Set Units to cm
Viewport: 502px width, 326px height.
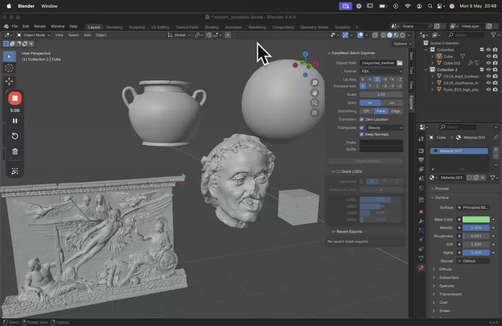coord(392,103)
